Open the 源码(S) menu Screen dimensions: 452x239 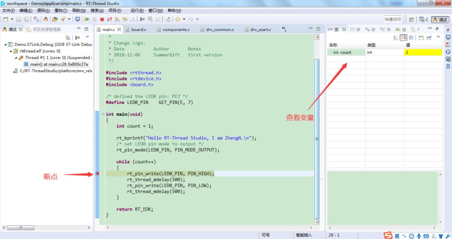[x=43, y=10]
